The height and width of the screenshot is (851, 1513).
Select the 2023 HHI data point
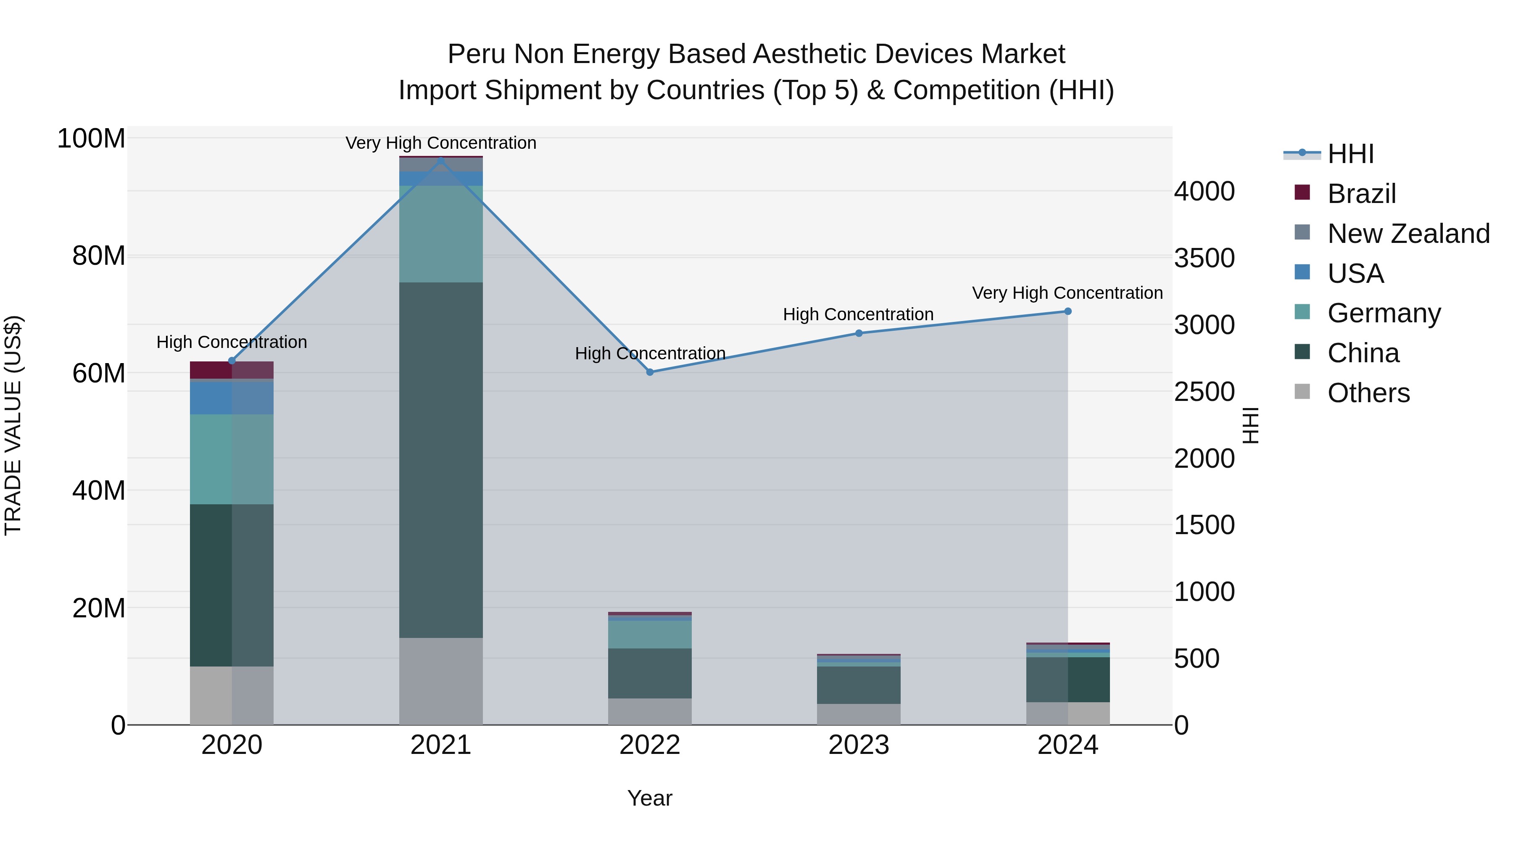click(859, 333)
